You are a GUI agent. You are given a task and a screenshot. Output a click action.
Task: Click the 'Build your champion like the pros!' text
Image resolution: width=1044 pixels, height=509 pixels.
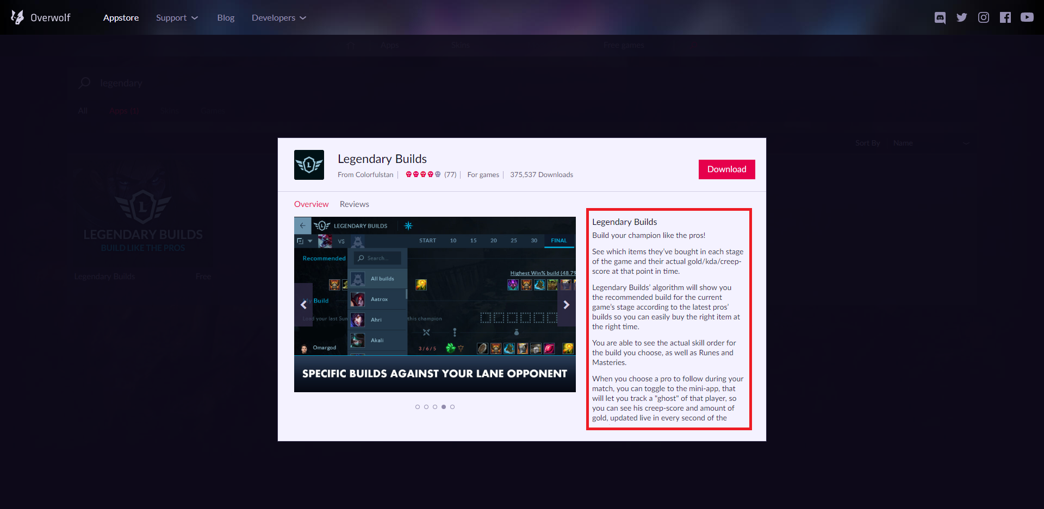pyautogui.click(x=649, y=235)
